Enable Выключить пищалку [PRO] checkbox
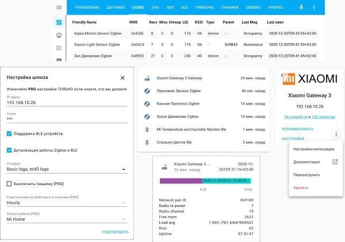Image resolution: width=345 pixels, height=242 pixels. pos(9,184)
